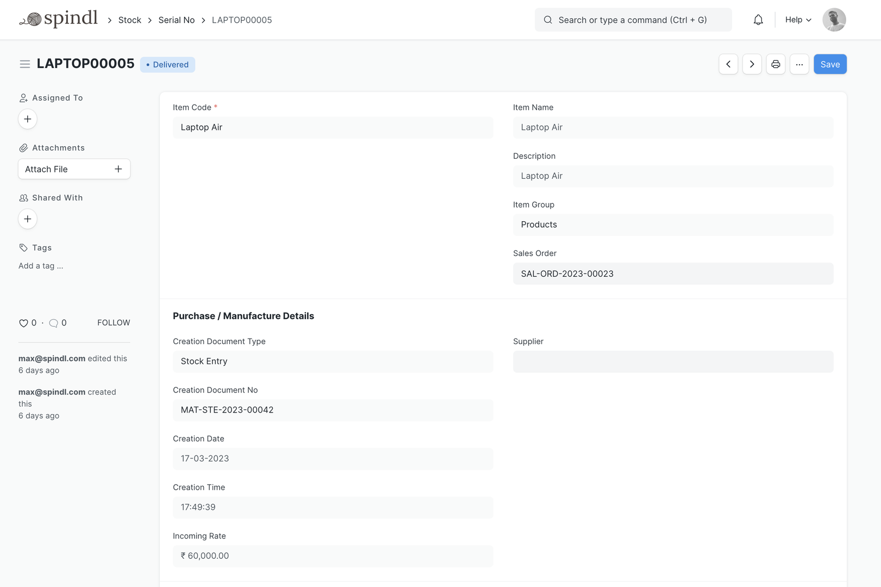Navigate to the Serial No breadcrumb
The width and height of the screenshot is (881, 587).
tap(176, 20)
